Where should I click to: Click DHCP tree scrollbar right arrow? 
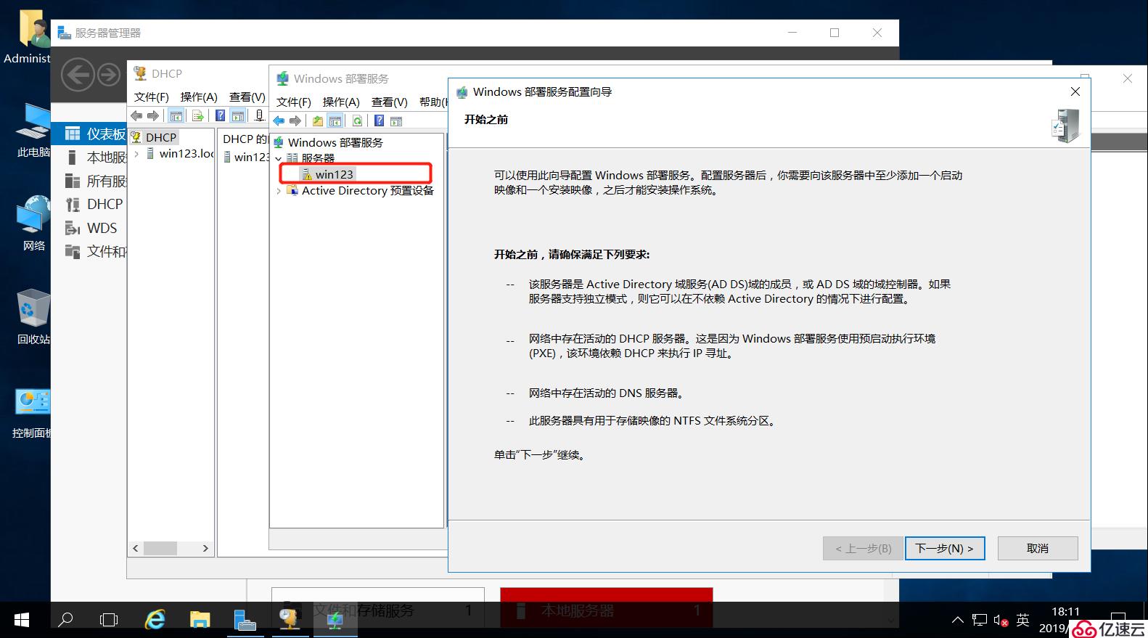[205, 548]
